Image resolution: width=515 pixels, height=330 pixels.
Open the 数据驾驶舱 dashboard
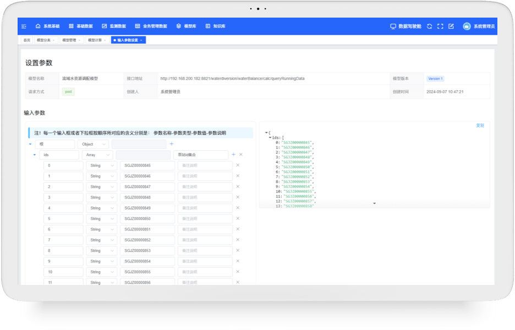[x=406, y=26]
